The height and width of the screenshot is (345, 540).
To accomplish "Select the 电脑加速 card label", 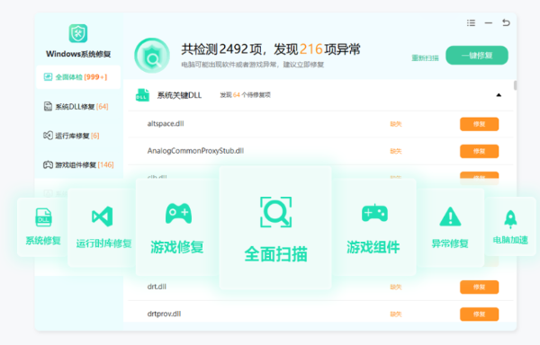I will pos(510,240).
